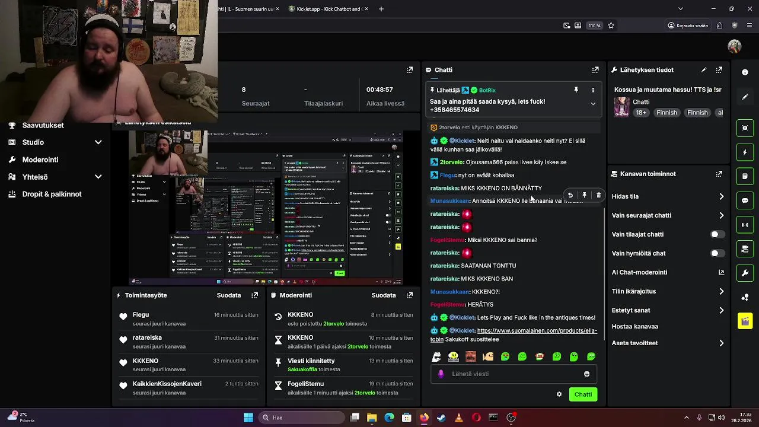Screen dimensions: 759x427
Task: Delete the hovered chat message
Action: click(x=598, y=195)
